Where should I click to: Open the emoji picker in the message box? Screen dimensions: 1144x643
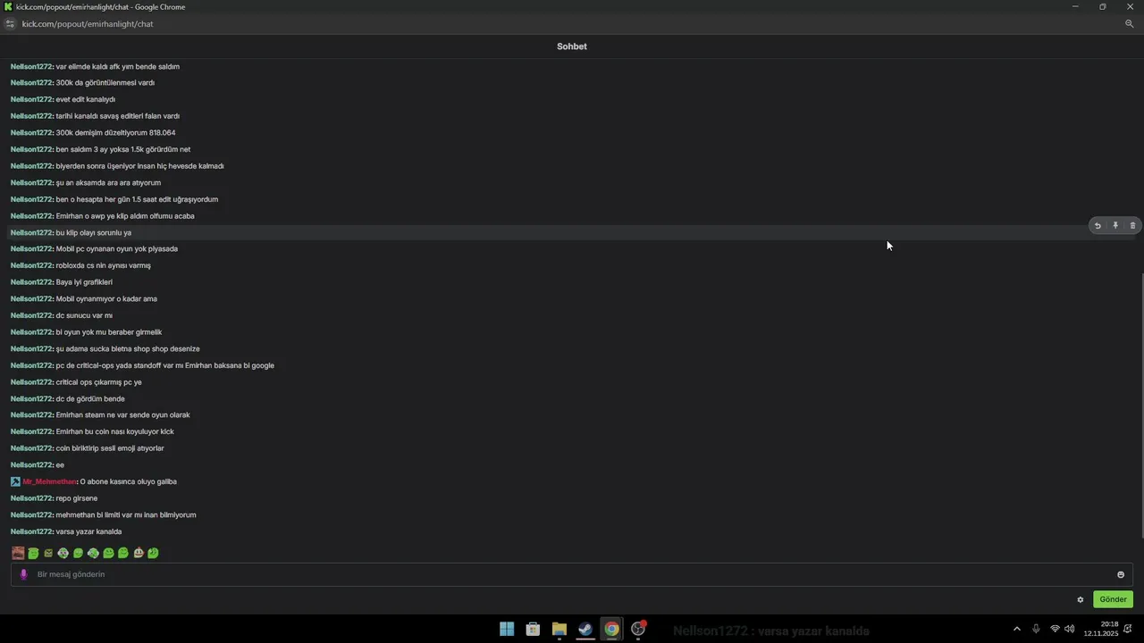[1121, 574]
